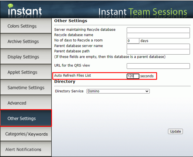Open the Alert Notifications tab
193x157 pixels.
tap(26, 149)
